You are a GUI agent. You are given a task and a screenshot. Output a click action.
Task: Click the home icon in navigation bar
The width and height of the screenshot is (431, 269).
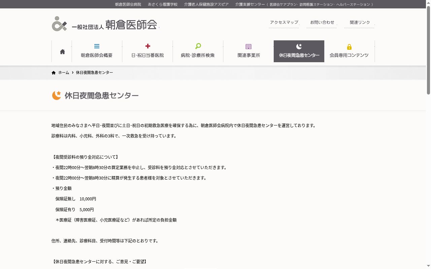[62, 51]
